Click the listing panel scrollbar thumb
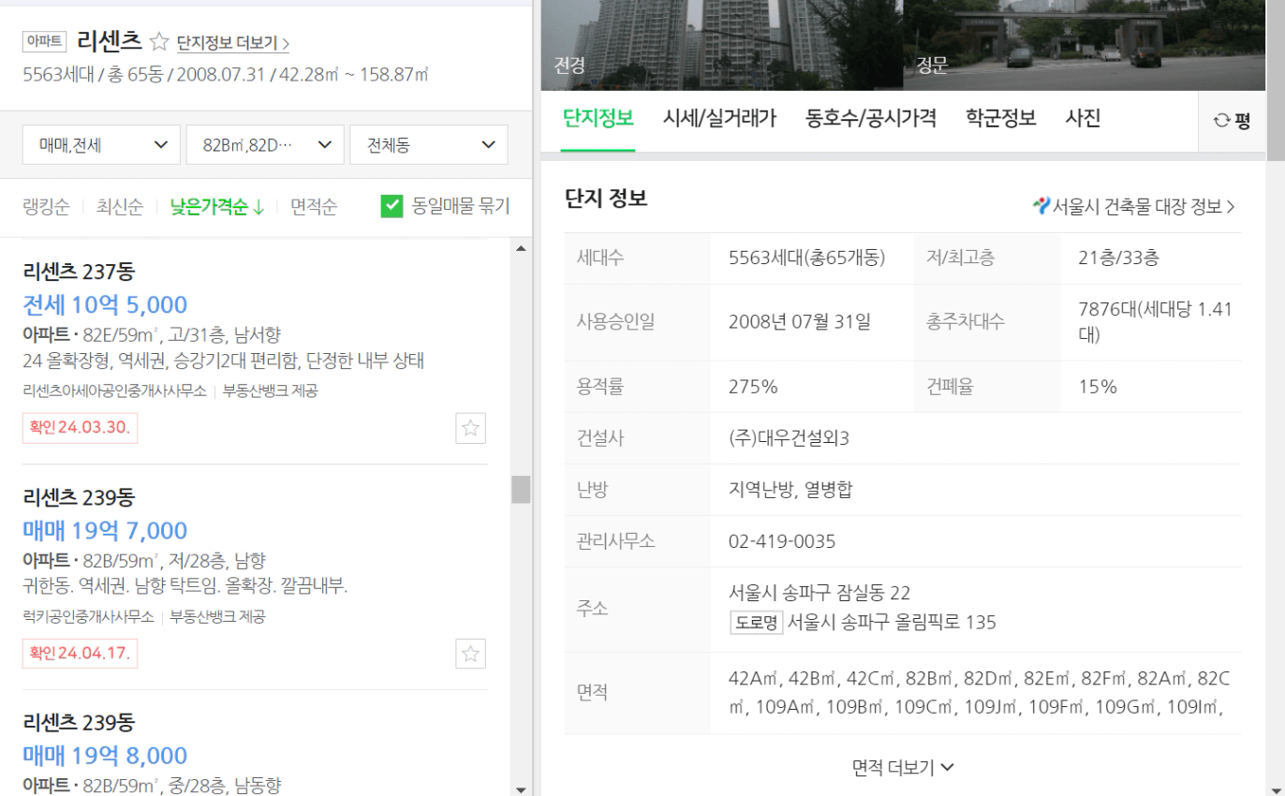The width and height of the screenshot is (1285, 796). tap(521, 489)
